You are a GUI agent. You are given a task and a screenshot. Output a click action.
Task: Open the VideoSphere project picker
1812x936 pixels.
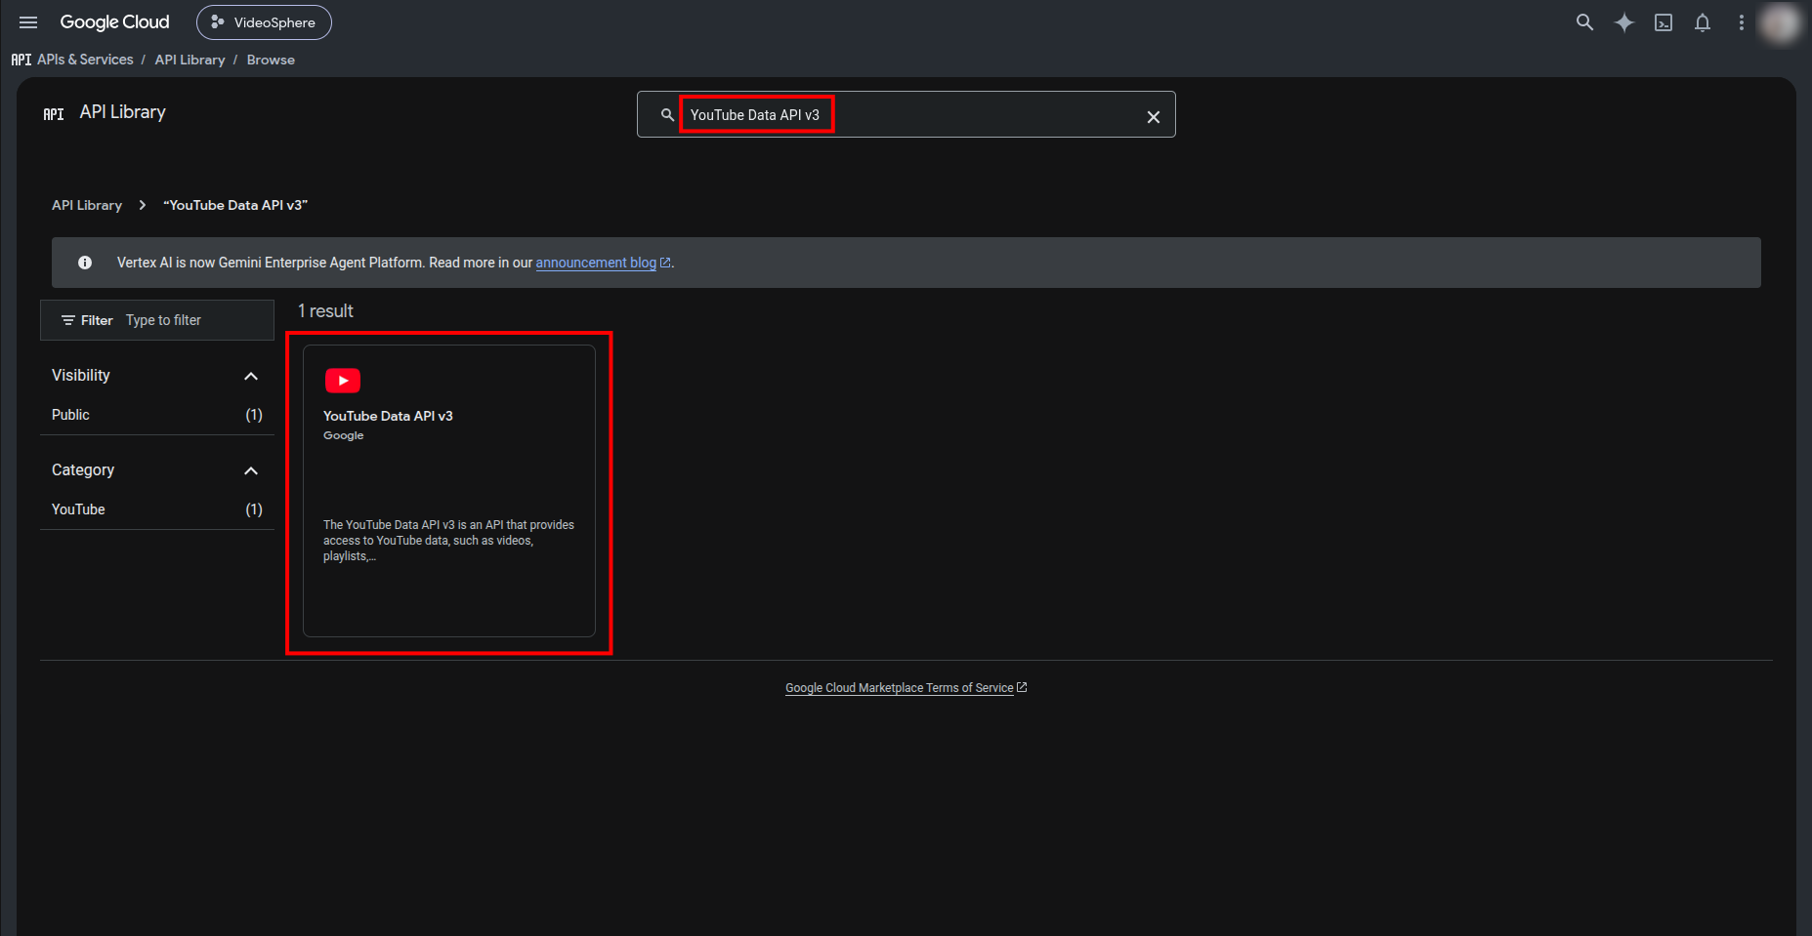pyautogui.click(x=264, y=22)
